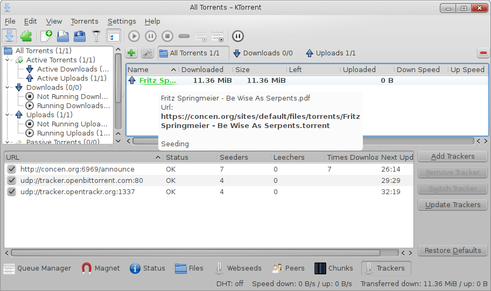Uncheck the concen.org:6969 tracker checkbox
491x291 pixels.
tap(12, 169)
